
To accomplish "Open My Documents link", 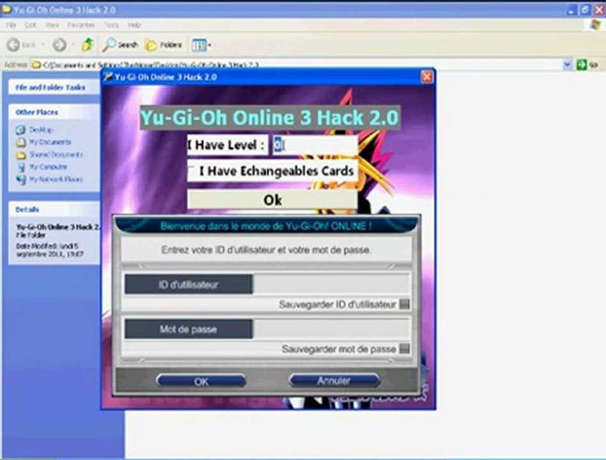I will pyautogui.click(x=50, y=142).
